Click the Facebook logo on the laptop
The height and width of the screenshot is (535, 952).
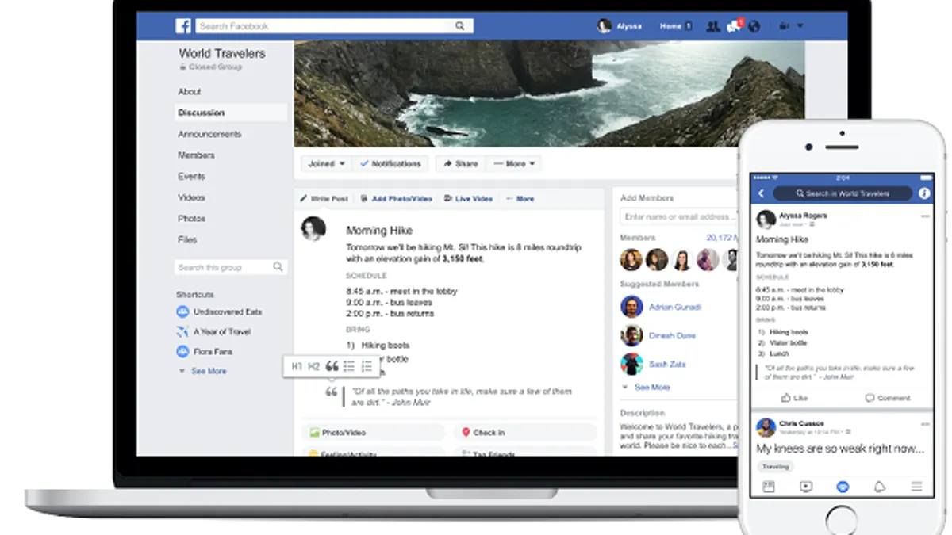183,26
